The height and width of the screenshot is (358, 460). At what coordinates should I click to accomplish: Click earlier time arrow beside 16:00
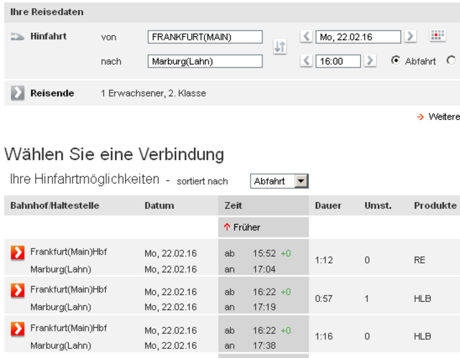306,61
